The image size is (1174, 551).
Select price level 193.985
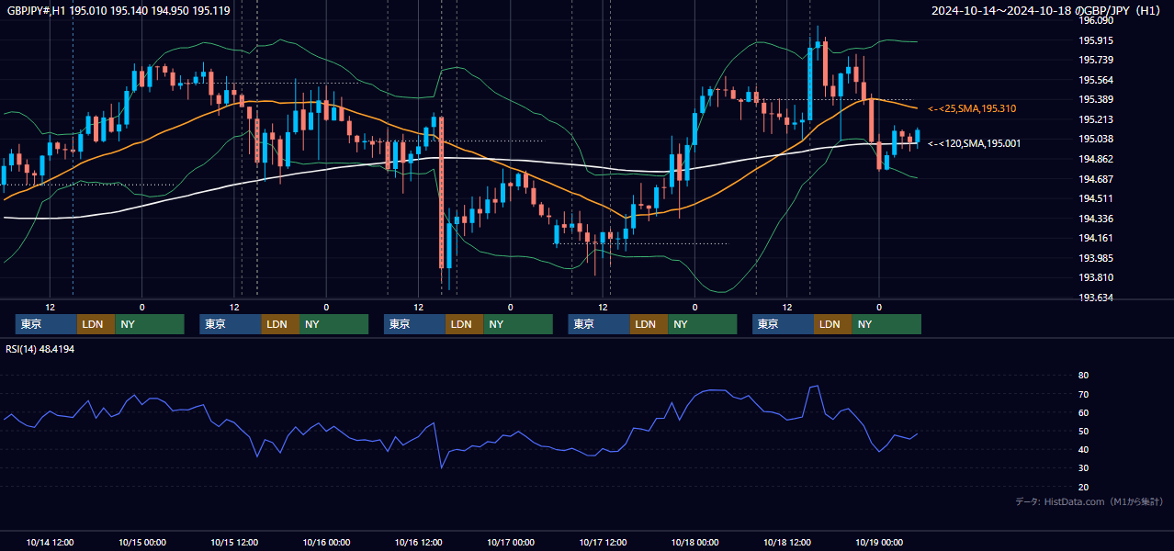pos(1096,258)
